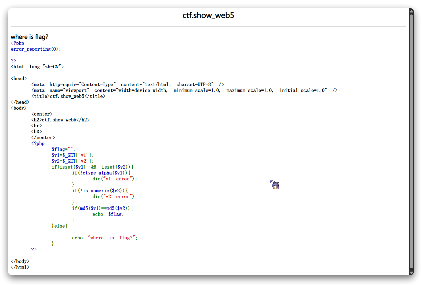
Task: Click the scroll down arrow at bottom
Action: pos(411,273)
